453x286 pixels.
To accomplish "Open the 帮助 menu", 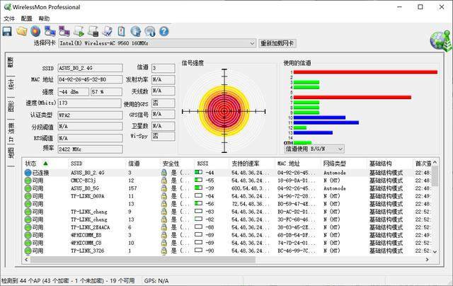I will point(45,18).
